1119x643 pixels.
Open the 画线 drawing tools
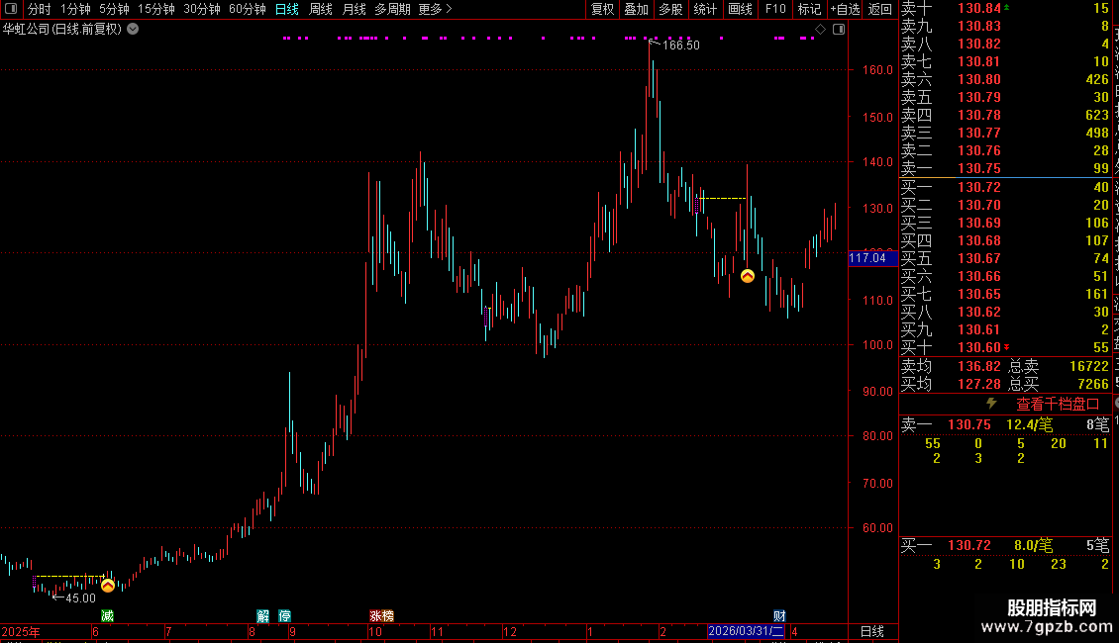point(740,9)
